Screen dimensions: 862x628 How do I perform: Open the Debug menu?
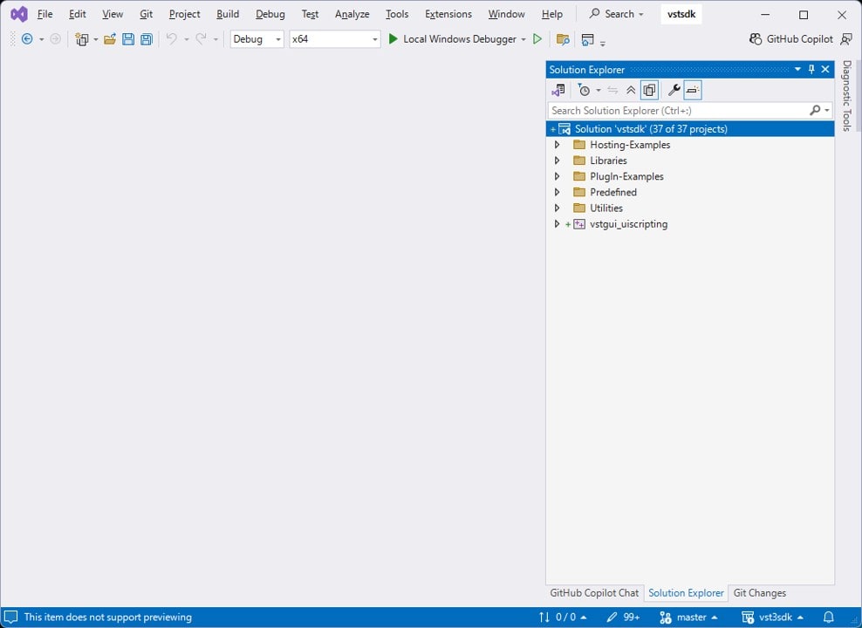click(x=270, y=14)
